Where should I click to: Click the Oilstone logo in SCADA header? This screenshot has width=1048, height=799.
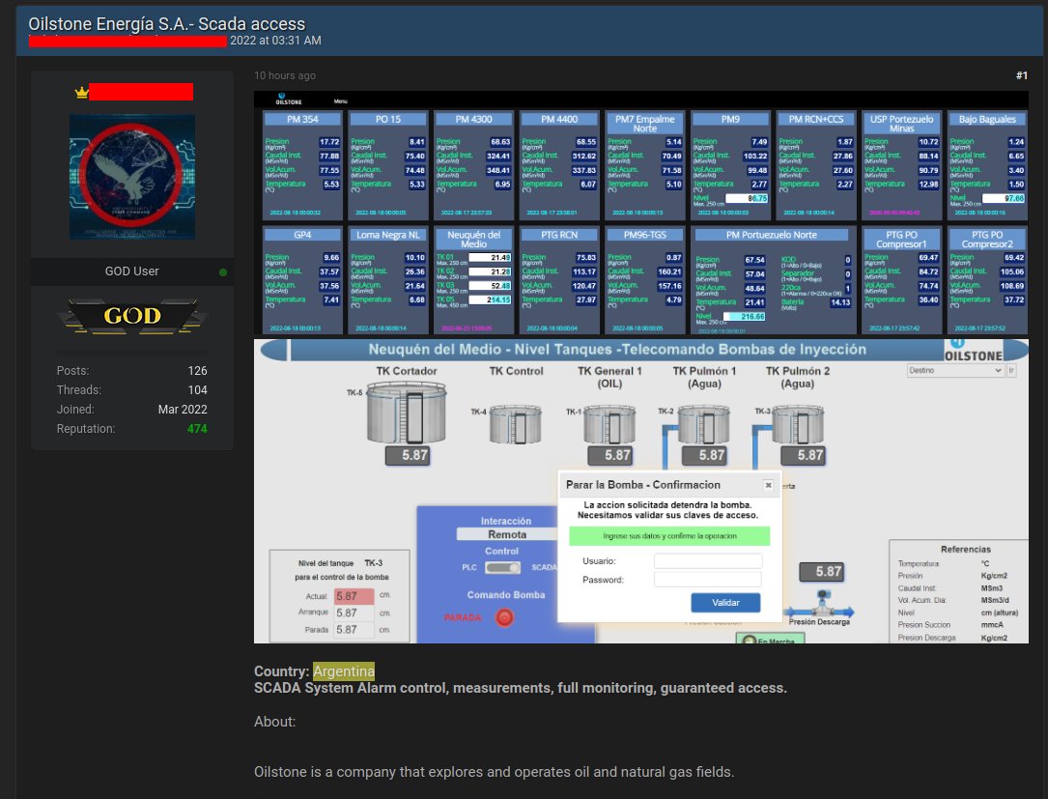[x=289, y=100]
